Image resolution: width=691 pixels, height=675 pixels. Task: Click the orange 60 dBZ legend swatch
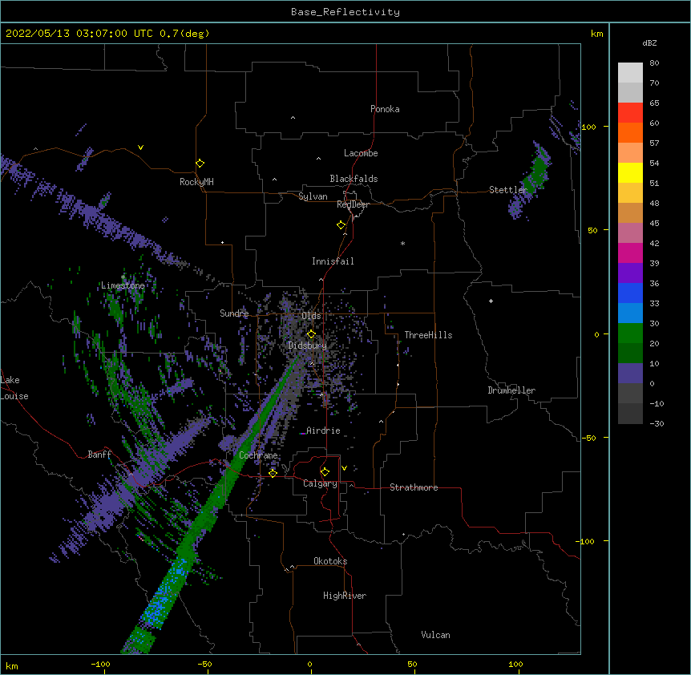[x=630, y=132]
